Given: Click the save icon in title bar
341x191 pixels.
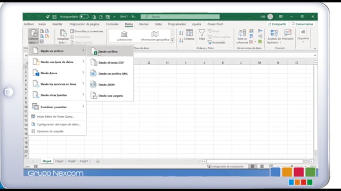Looking at the screenshot, I should click(x=54, y=16).
